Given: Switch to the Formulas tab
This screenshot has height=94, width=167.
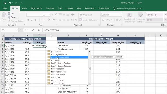Looking at the screenshot, I should coord(50,8).
